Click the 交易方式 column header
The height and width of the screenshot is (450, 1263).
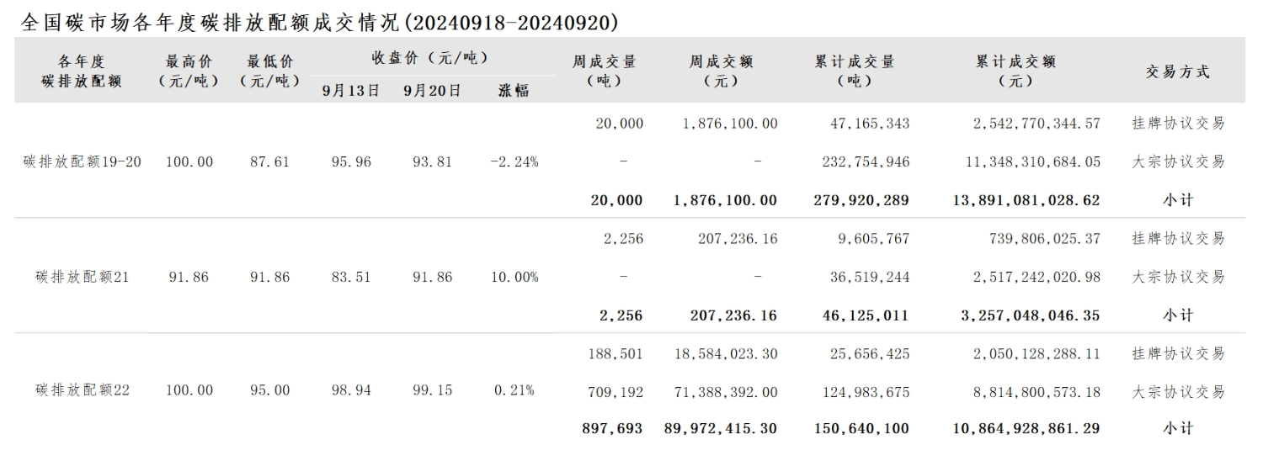pyautogui.click(x=1177, y=72)
